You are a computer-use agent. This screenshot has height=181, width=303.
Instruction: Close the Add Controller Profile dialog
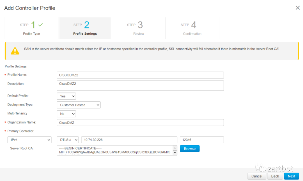point(298,8)
